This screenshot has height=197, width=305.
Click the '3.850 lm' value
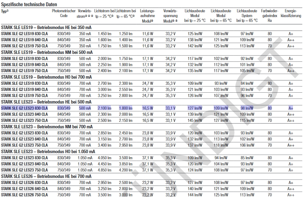coord(126,164)
